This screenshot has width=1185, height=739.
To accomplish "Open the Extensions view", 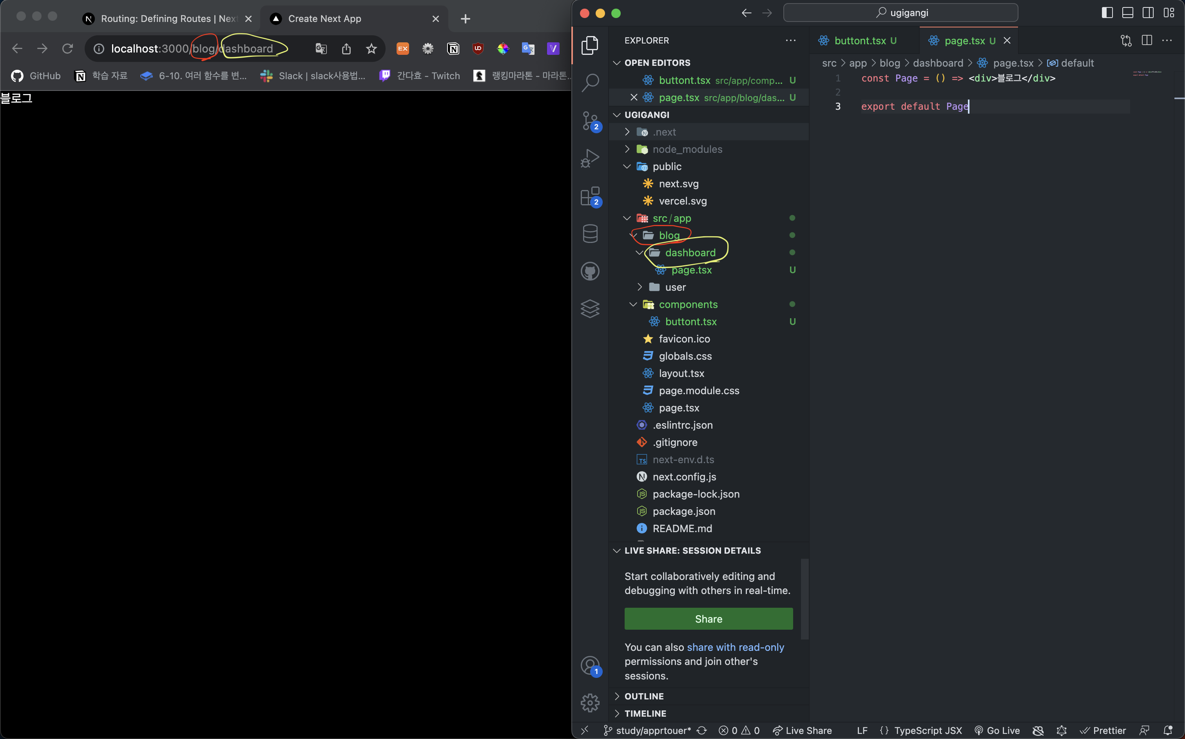I will click(590, 196).
